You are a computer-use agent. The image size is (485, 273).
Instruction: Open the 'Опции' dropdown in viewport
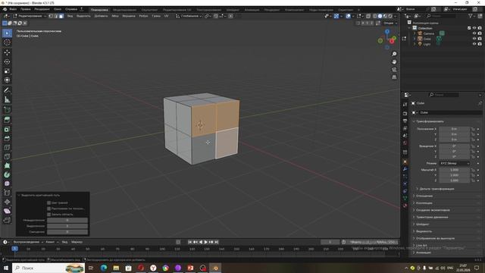click(390, 23)
